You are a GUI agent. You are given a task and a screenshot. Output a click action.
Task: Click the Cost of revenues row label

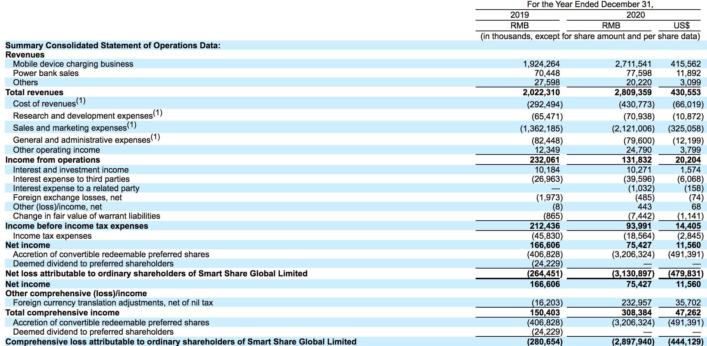click(x=49, y=103)
